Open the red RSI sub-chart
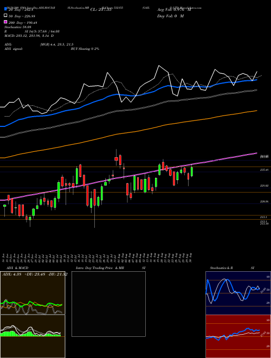The image size is (271, 358). [238, 336]
